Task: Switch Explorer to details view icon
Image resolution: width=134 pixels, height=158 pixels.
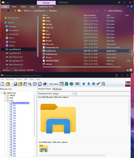Action: pos(127,70)
